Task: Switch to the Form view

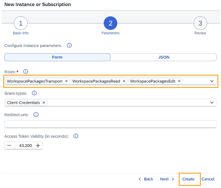Action: 57,57
